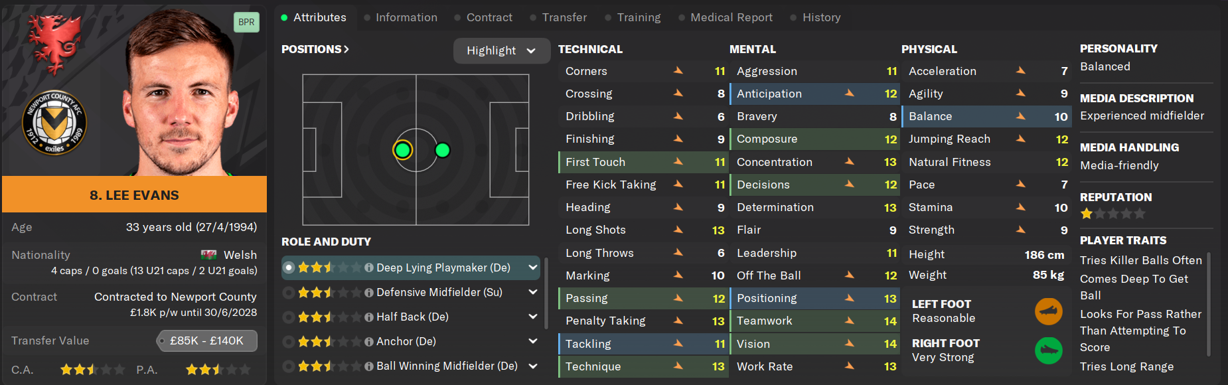Expand the Deep Lying Playmaker role chevron
The height and width of the screenshot is (385, 1228).
(532, 268)
